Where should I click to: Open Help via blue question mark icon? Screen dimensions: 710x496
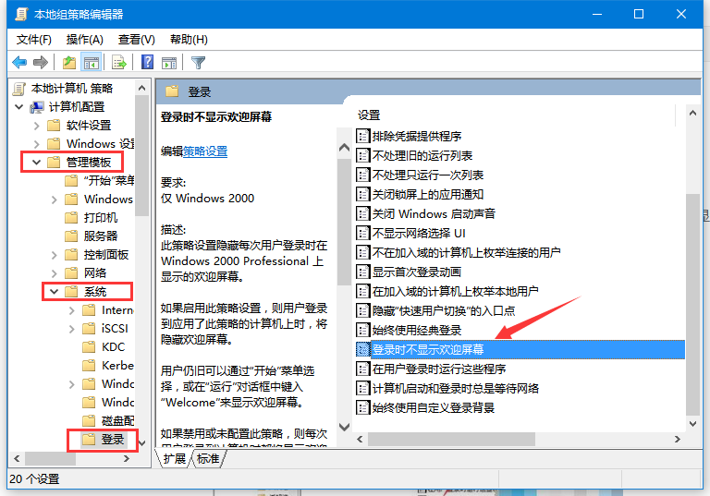(147, 62)
